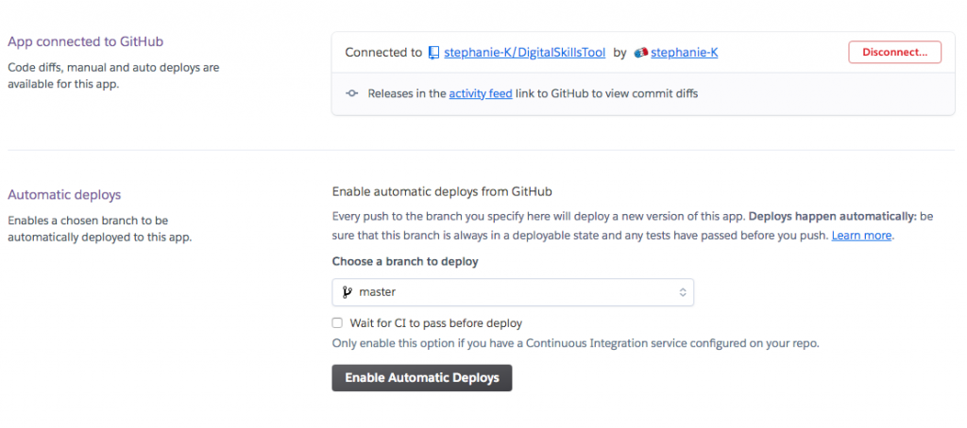Click the 'Choose a branch to deploy' label

pos(405,261)
